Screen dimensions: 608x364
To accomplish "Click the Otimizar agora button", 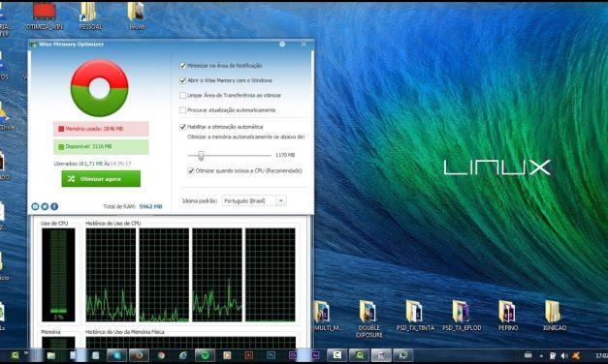I will click(x=101, y=179).
